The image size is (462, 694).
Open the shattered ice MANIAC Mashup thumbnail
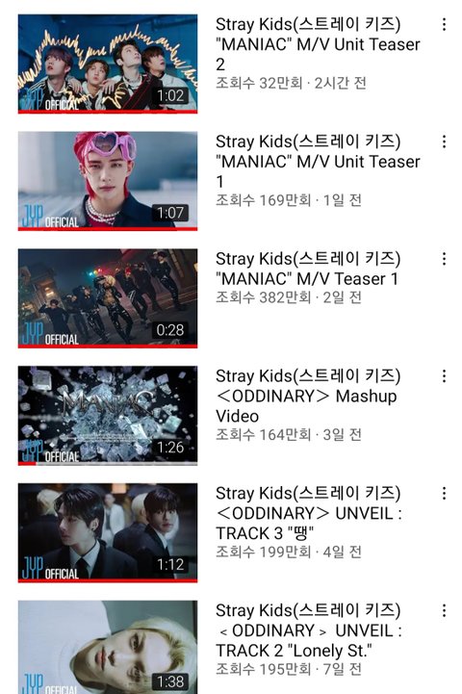(x=108, y=416)
